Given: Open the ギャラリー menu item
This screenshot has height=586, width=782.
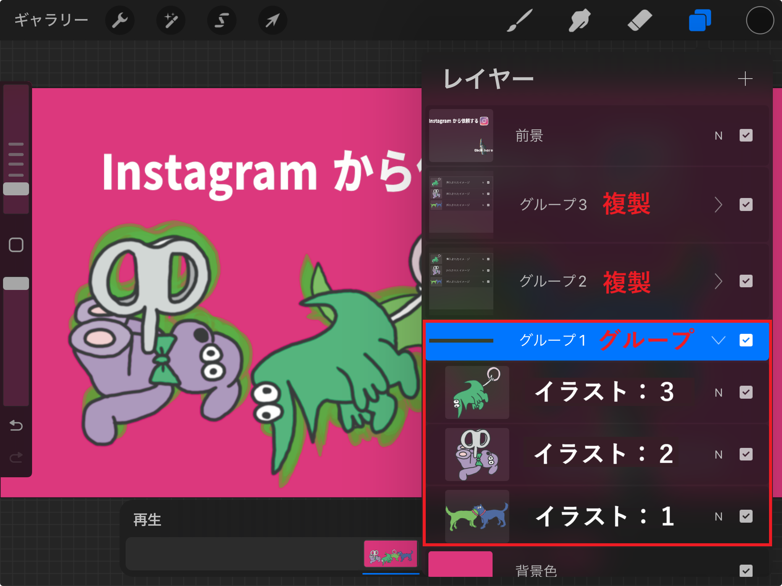Looking at the screenshot, I should (x=52, y=20).
